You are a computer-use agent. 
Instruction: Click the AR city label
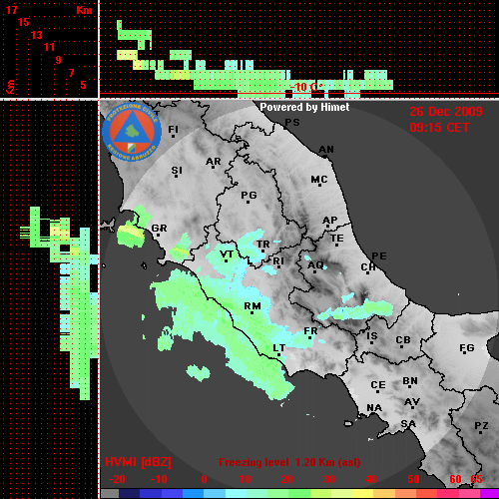point(214,162)
